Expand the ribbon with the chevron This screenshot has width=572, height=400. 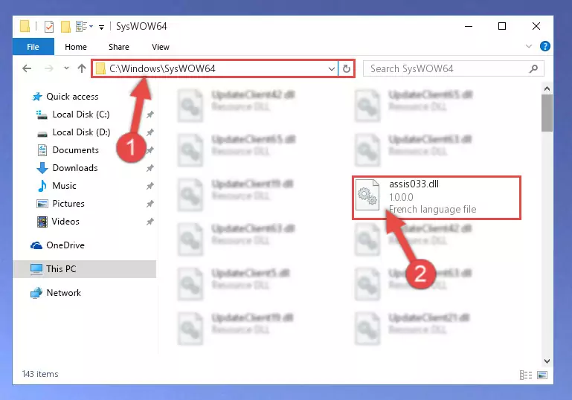pyautogui.click(x=529, y=46)
